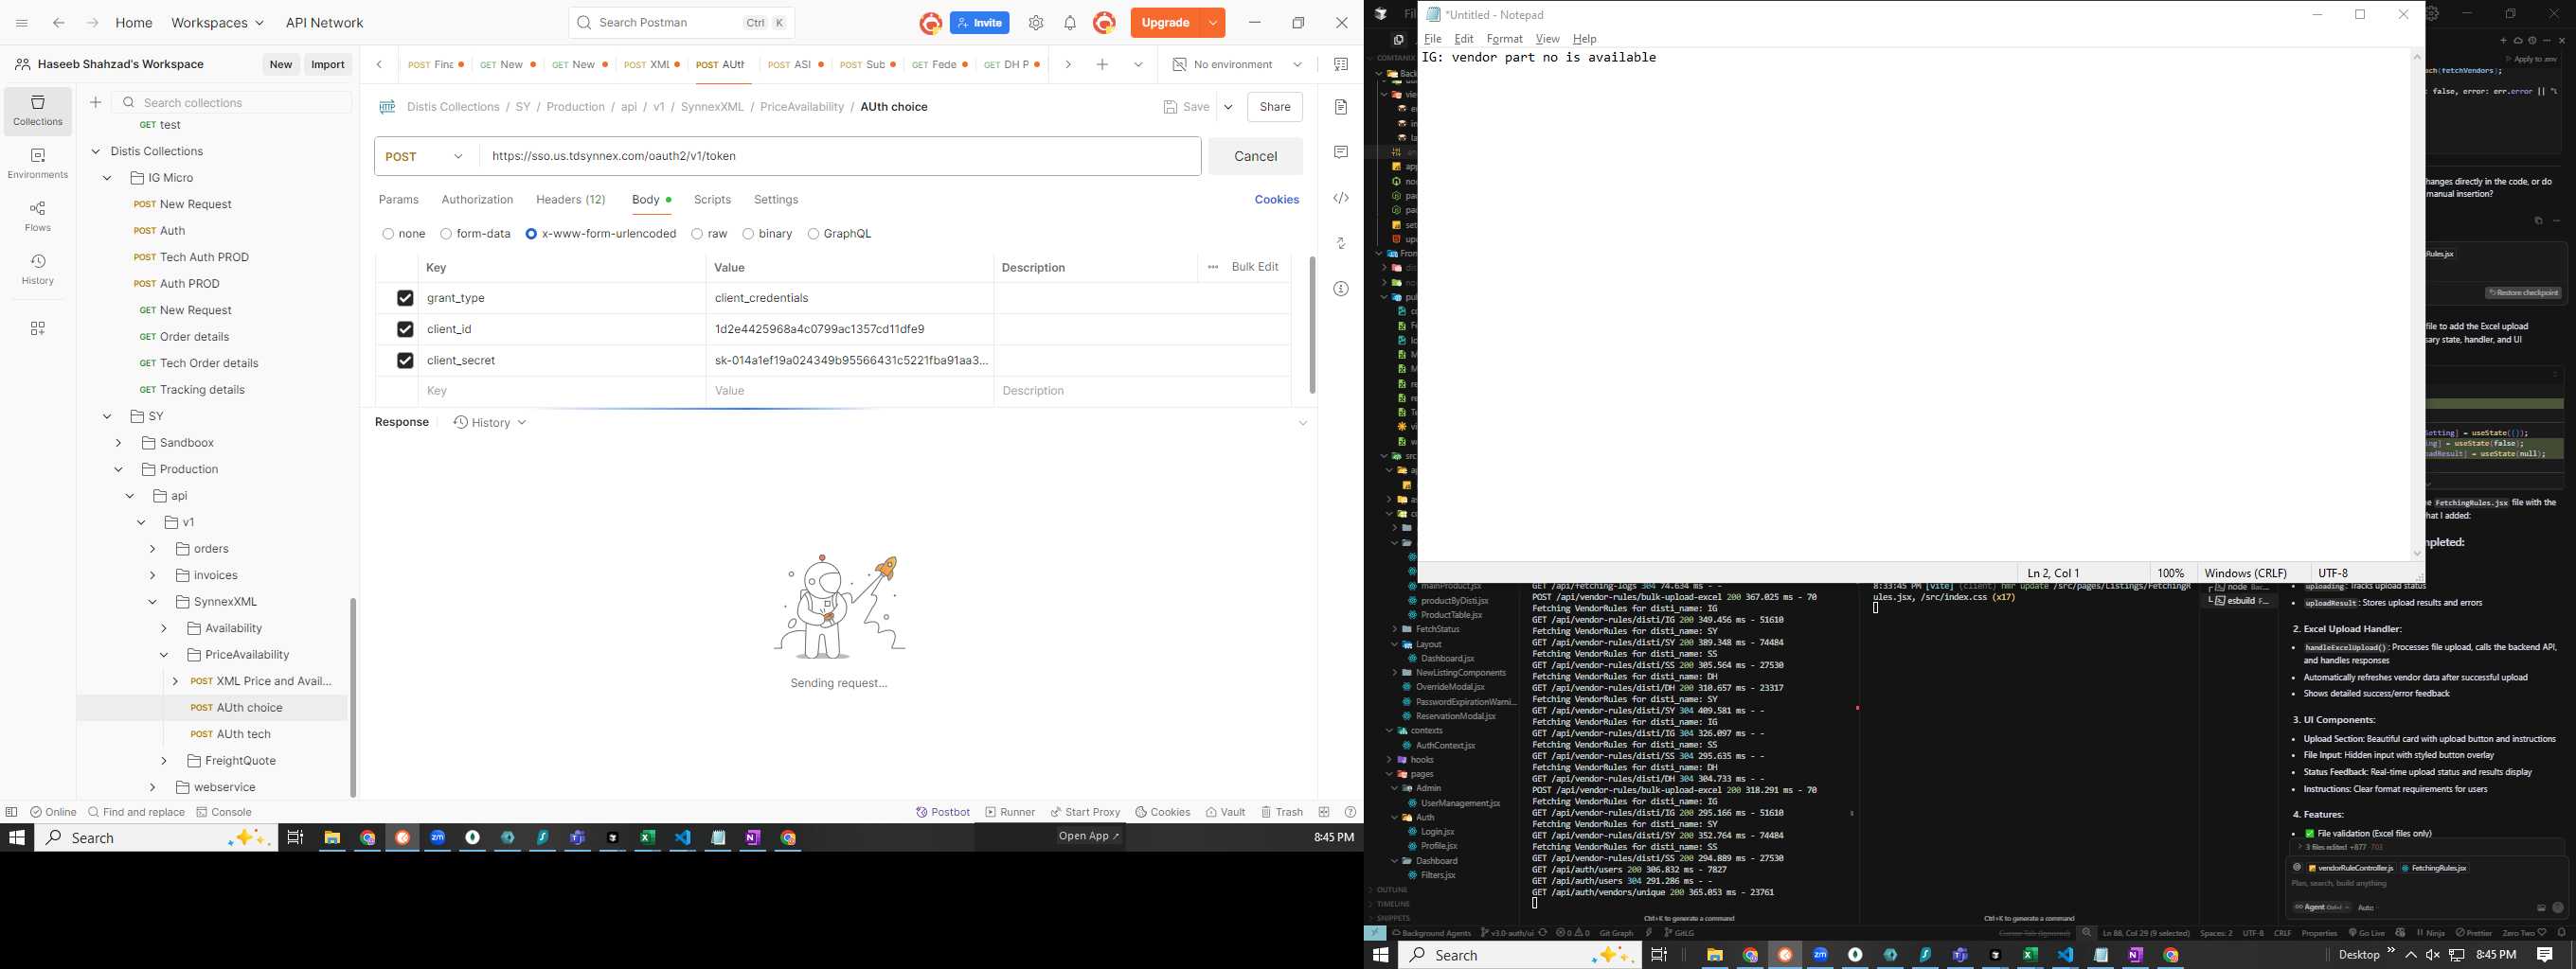Select the form-data body type radio
Viewport: 2576px width, 969px height.
[x=446, y=234]
